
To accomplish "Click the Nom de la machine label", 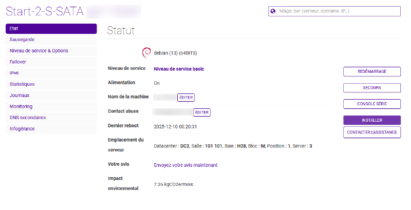I will pyautogui.click(x=128, y=97).
